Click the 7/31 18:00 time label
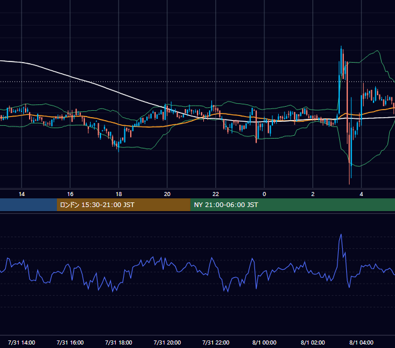The height and width of the screenshot is (348, 395). pos(119,342)
